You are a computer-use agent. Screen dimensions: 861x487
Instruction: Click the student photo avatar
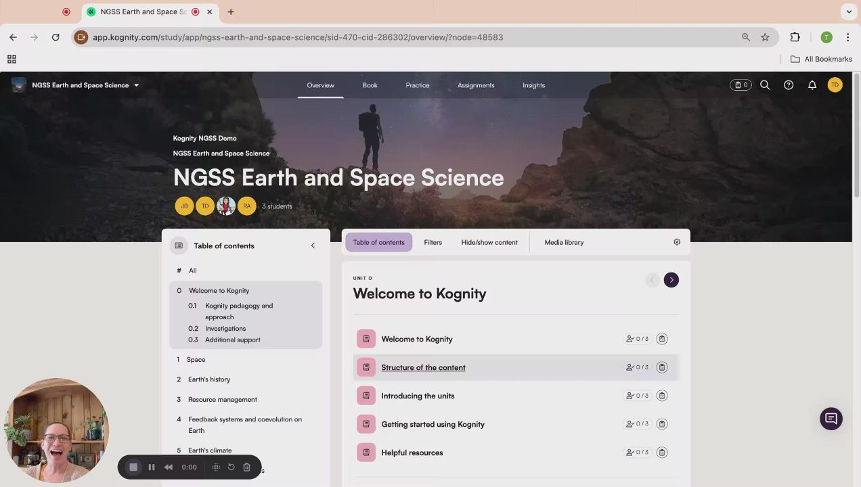point(226,206)
